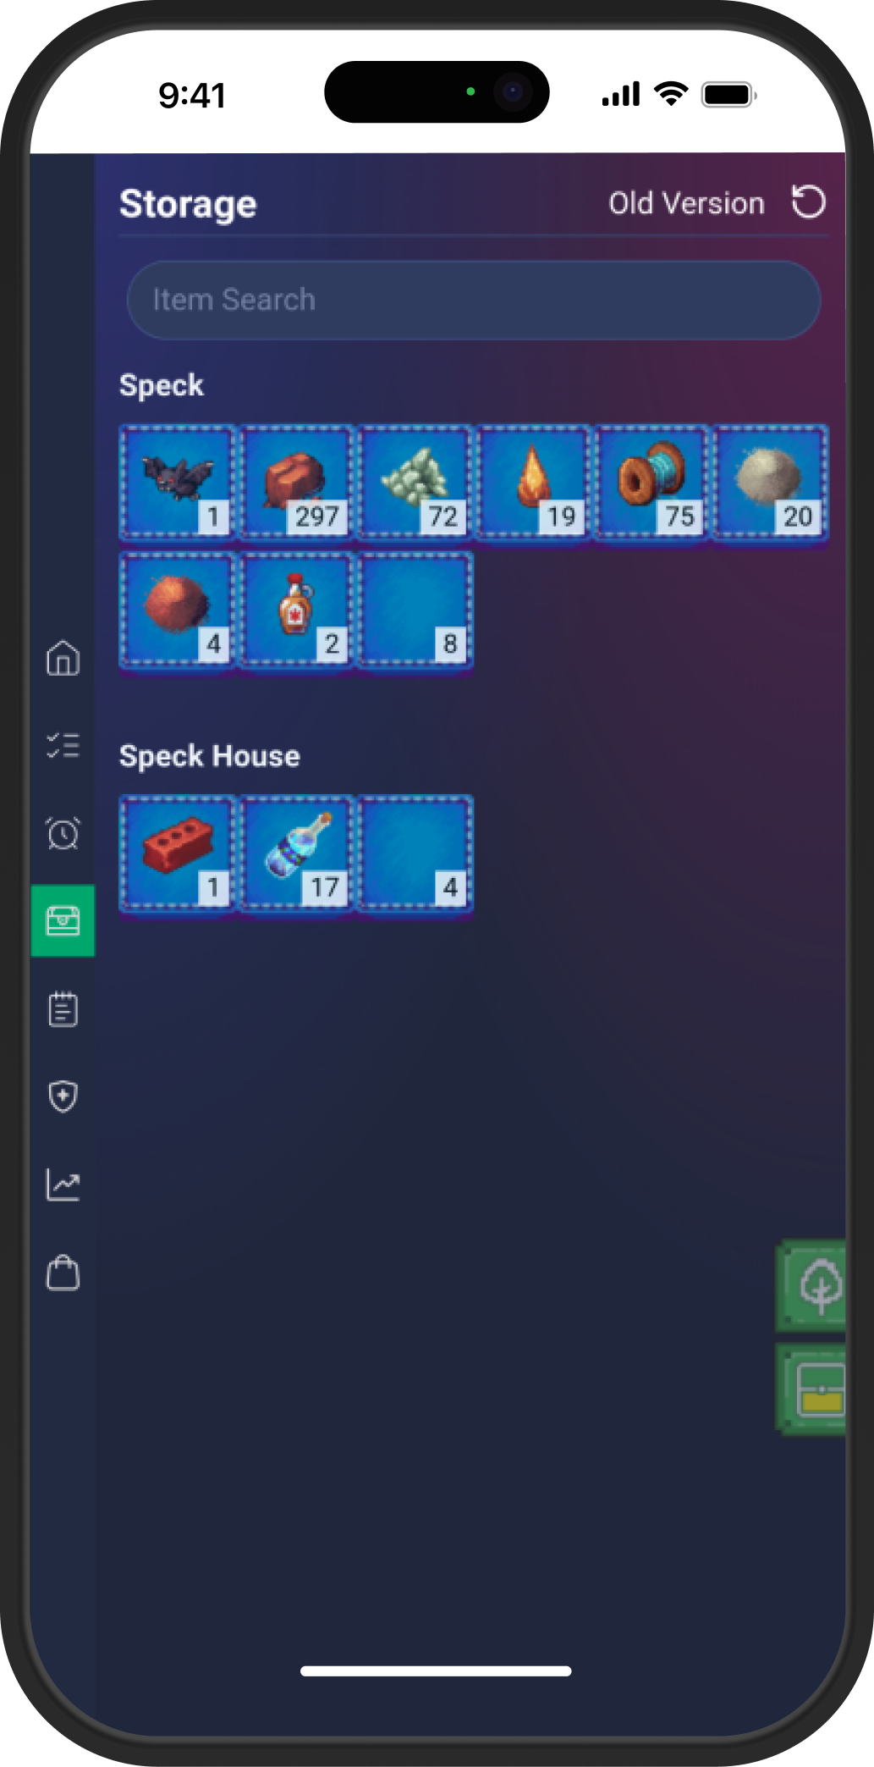The height and width of the screenshot is (1767, 874).
Task: Tap the green chest floating button
Action: tap(812, 1389)
